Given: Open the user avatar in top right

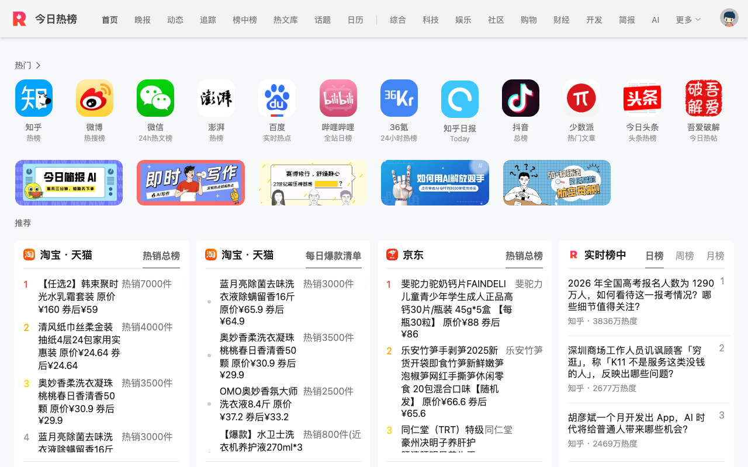Looking at the screenshot, I should pyautogui.click(x=729, y=18).
